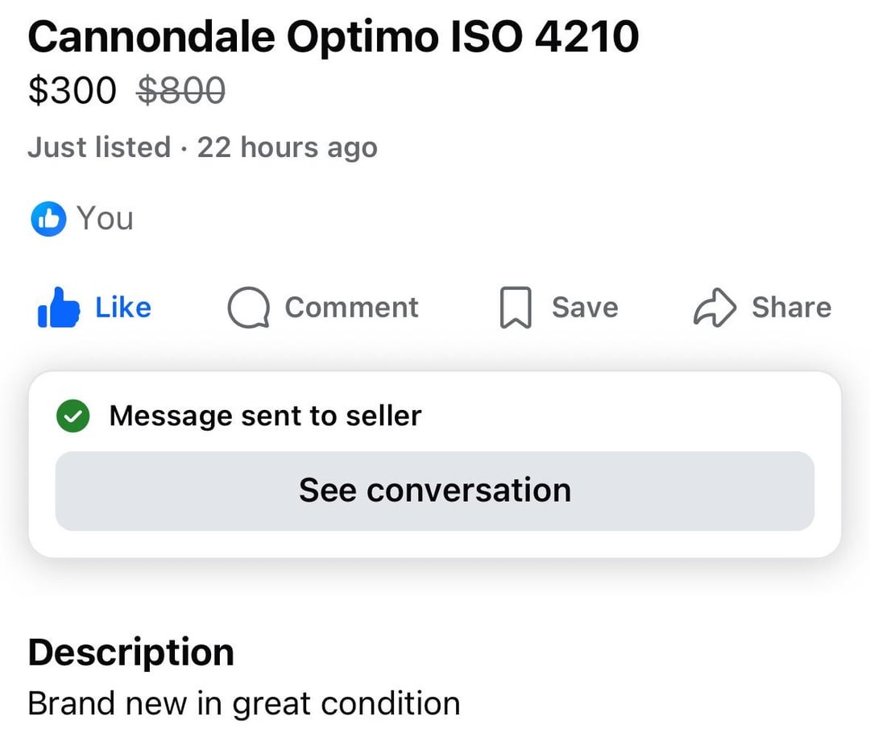870x733 pixels.
Task: Click the $300 current price
Action: [72, 91]
